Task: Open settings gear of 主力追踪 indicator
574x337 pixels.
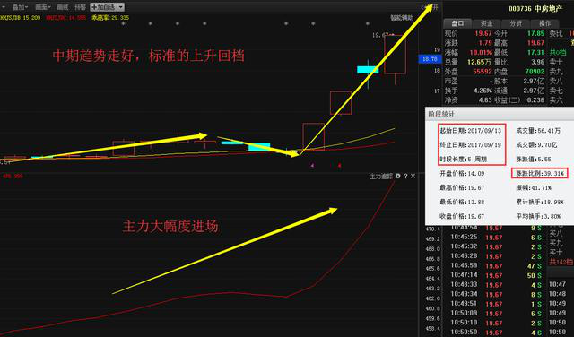Action: [x=398, y=176]
